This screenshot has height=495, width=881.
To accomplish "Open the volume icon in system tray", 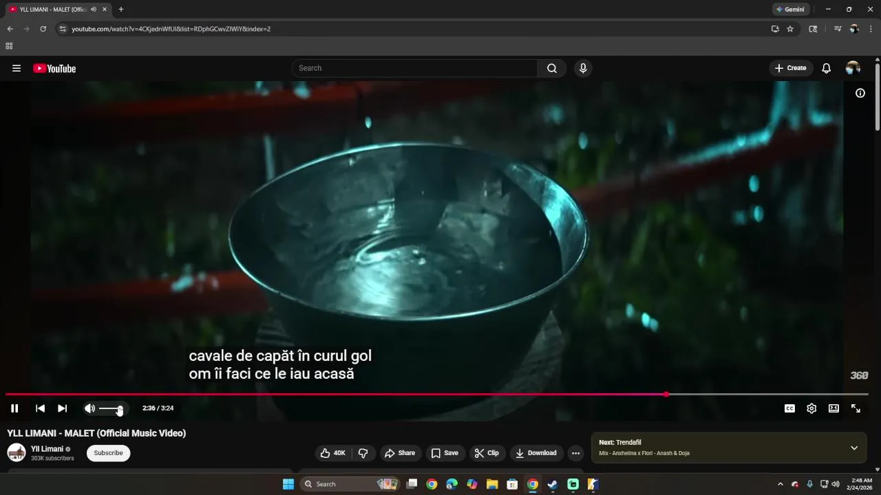I will pyautogui.click(x=836, y=484).
